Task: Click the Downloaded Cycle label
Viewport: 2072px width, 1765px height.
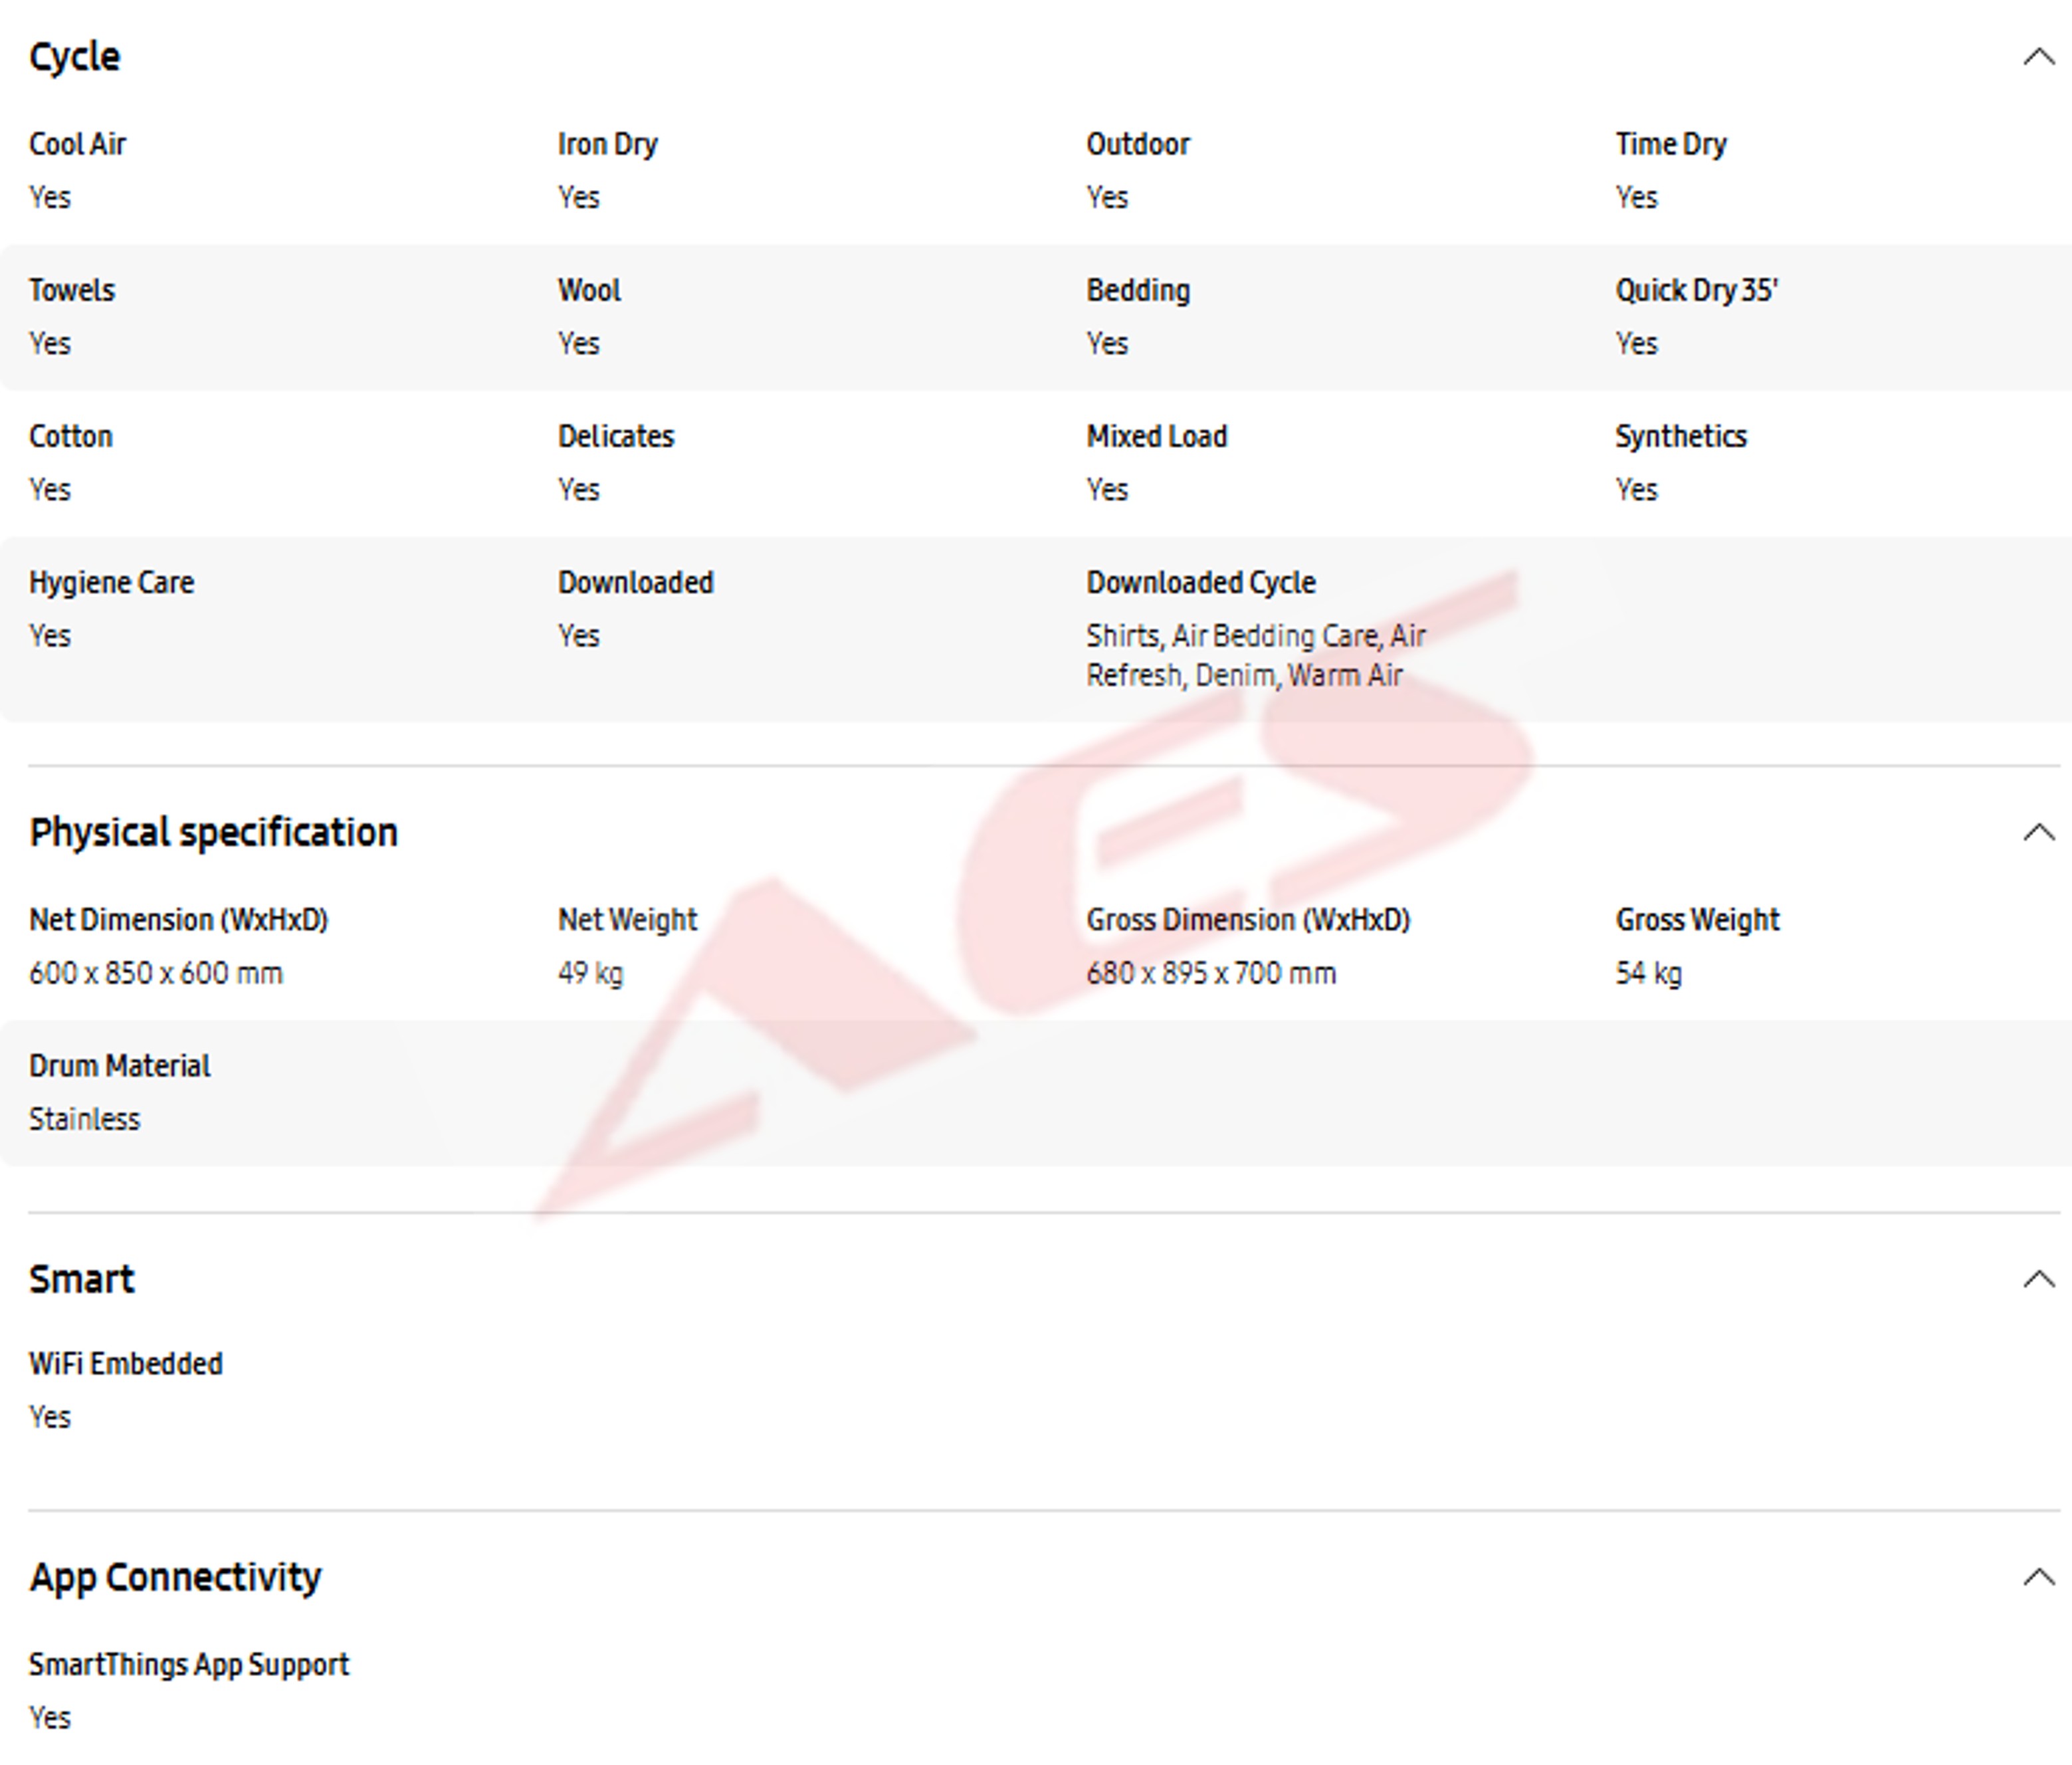Action: [x=1201, y=582]
